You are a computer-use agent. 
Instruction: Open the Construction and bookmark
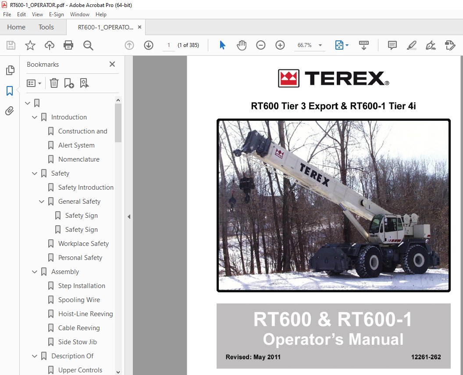pyautogui.click(x=83, y=131)
